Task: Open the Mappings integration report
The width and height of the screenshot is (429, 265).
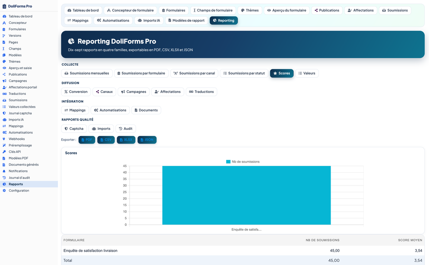Action: pyautogui.click(x=75, y=110)
